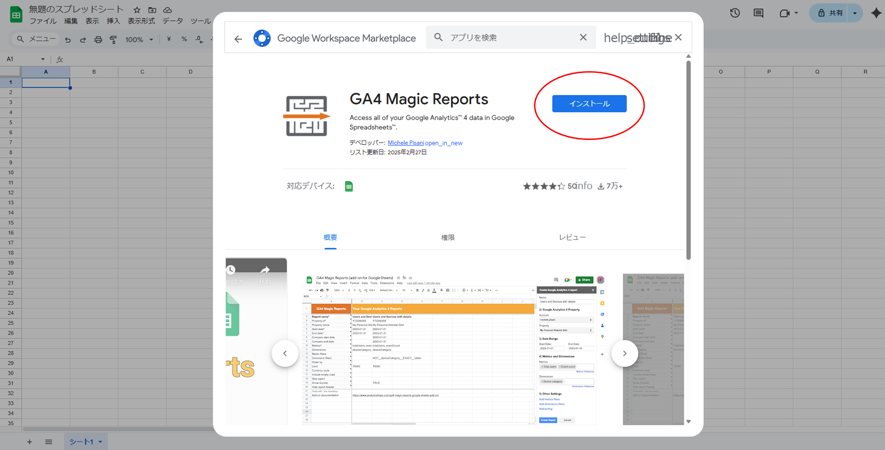Screen dimensions: 885x450
Task: Click the print toolbar icon
Action: pos(98,40)
